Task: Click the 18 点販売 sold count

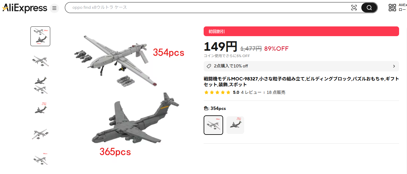Action: pos(276,92)
